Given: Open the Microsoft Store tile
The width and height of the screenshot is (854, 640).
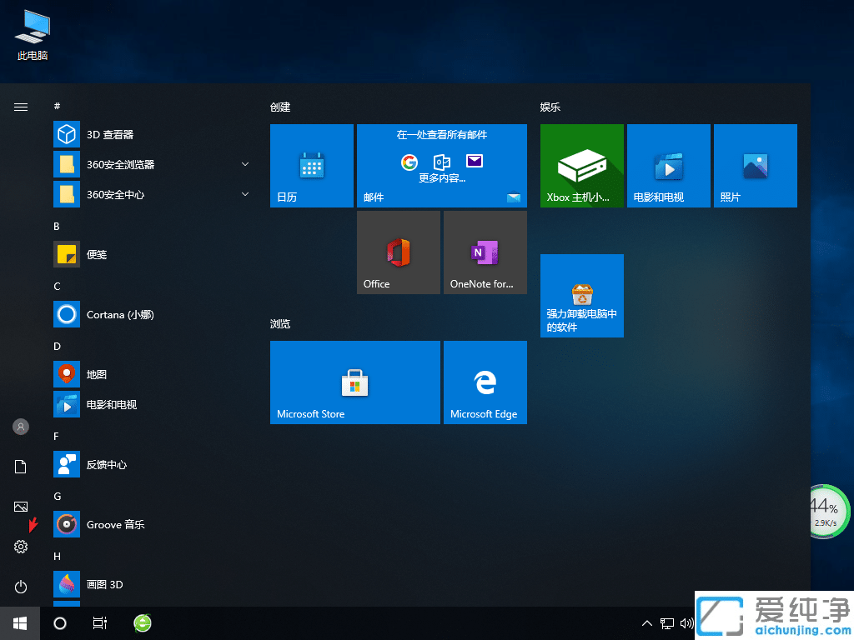Looking at the screenshot, I should point(354,382).
